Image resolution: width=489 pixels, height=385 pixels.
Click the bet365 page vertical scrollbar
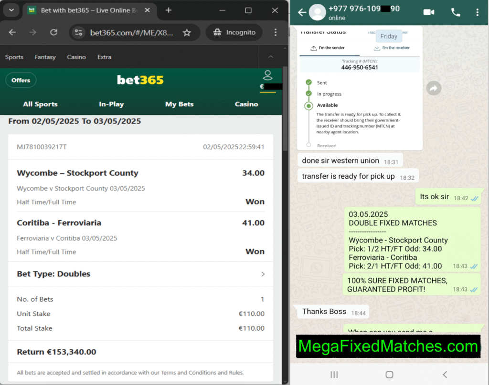click(285, 109)
